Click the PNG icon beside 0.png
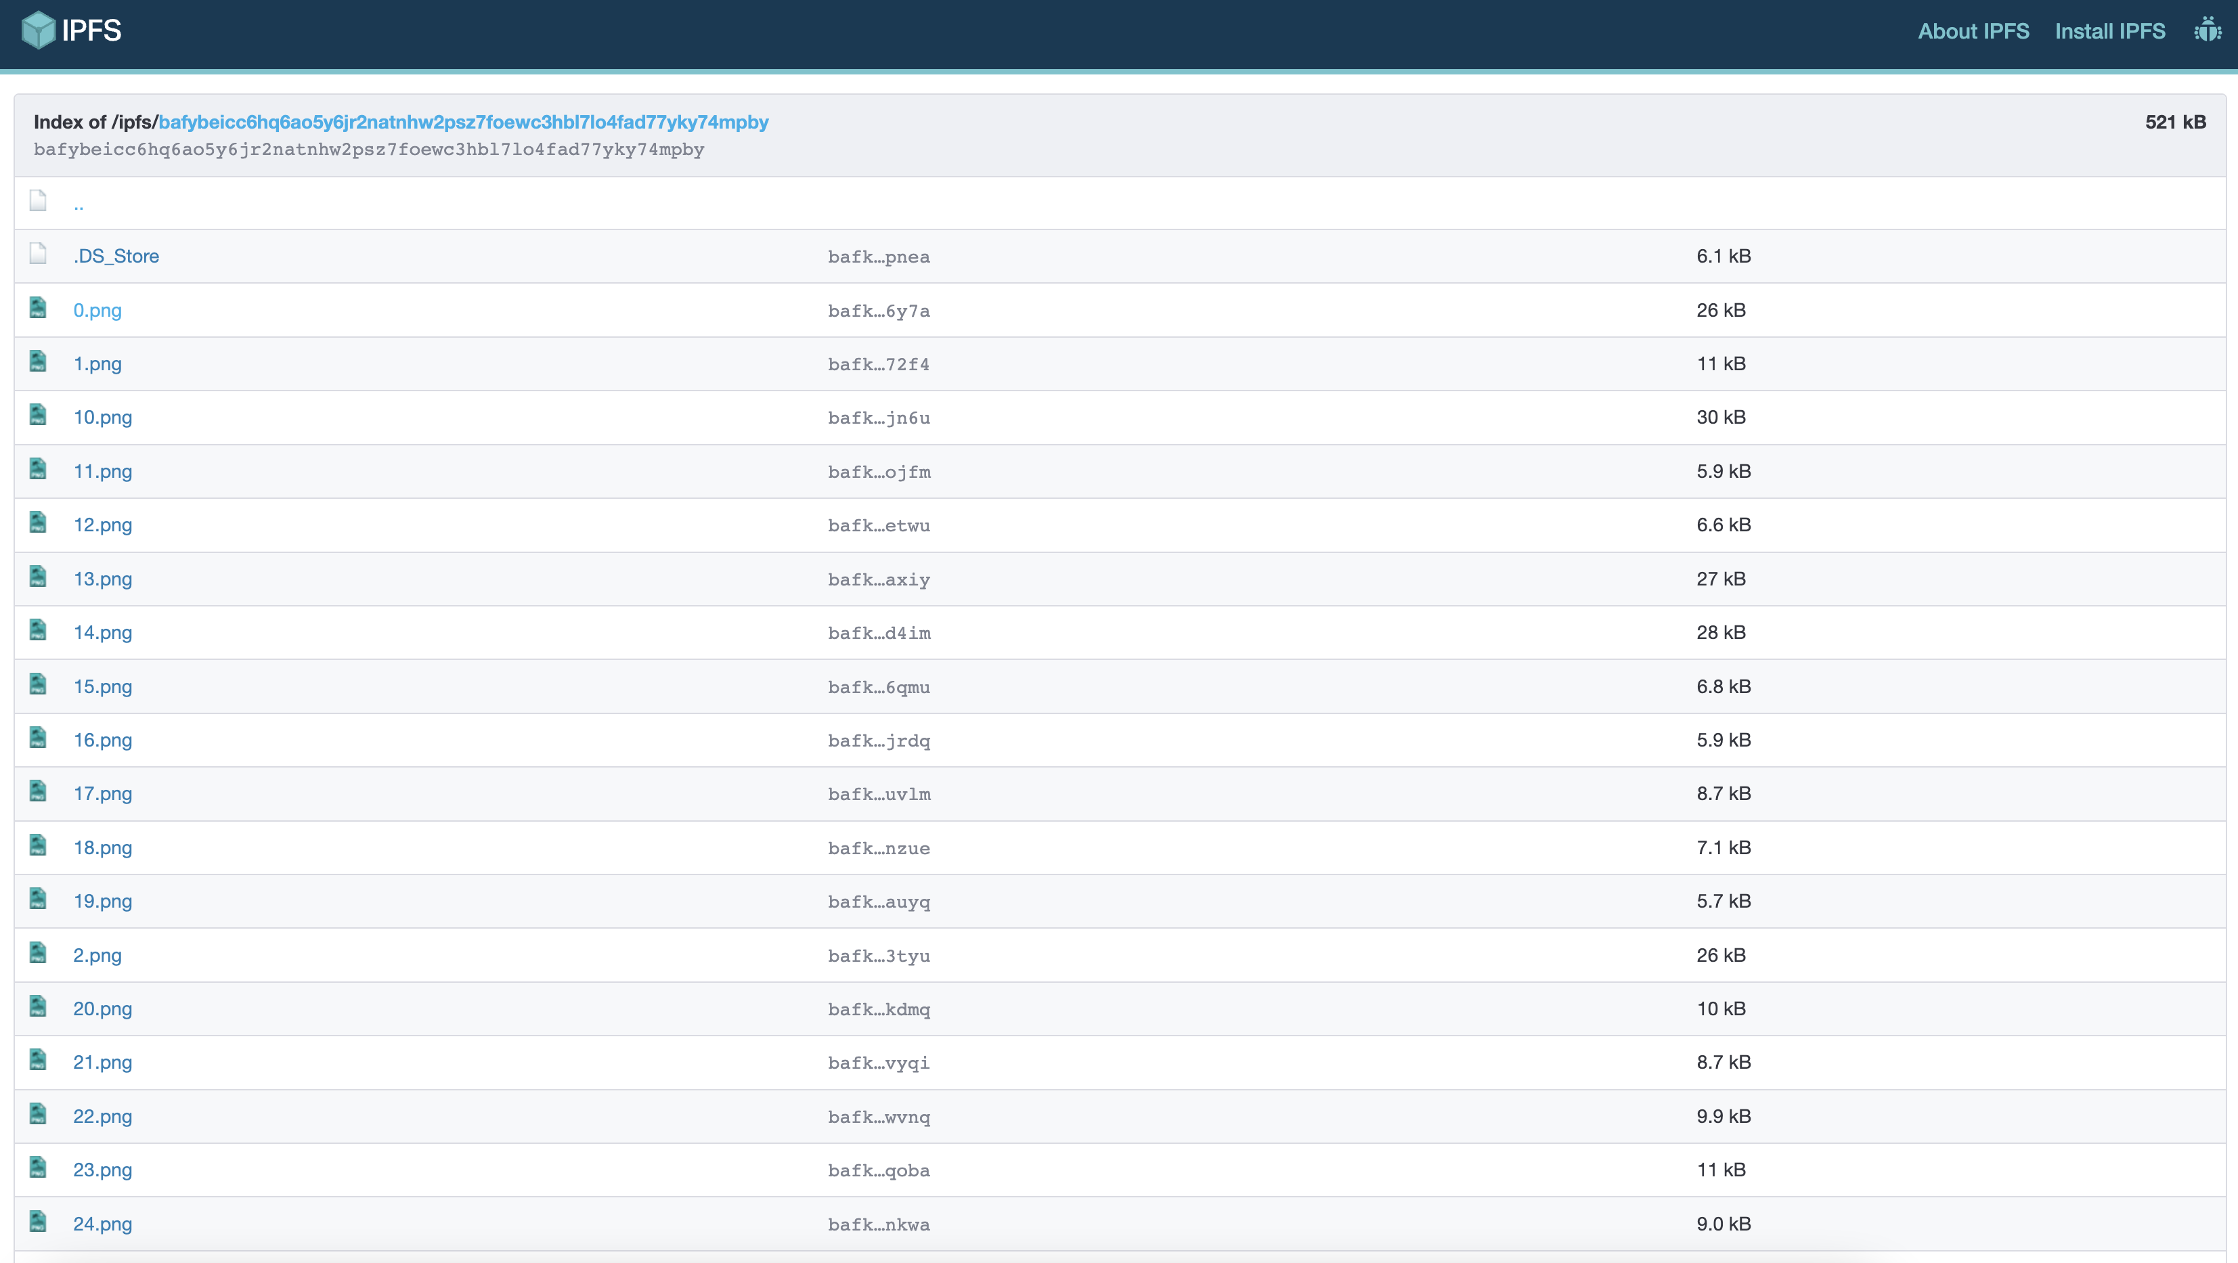Screen dimensions: 2238x1263 tap(38, 307)
